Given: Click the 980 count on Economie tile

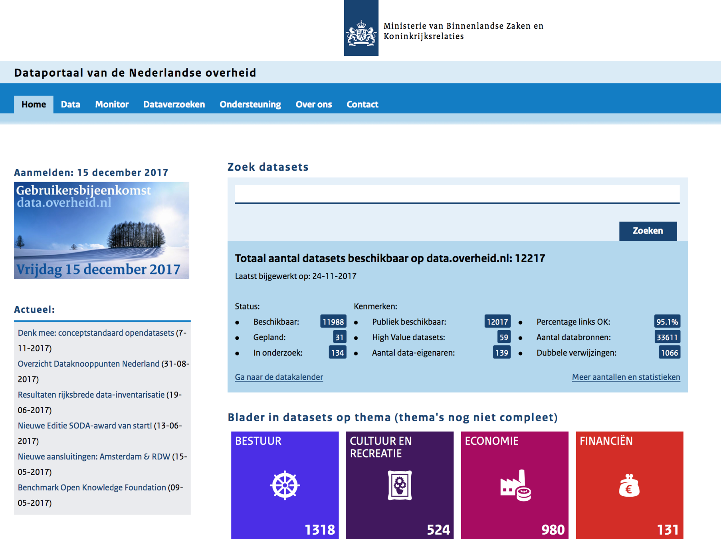Looking at the screenshot, I should click(x=553, y=530).
